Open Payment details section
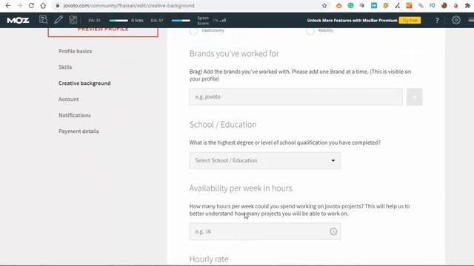474x266 pixels. coord(79,132)
